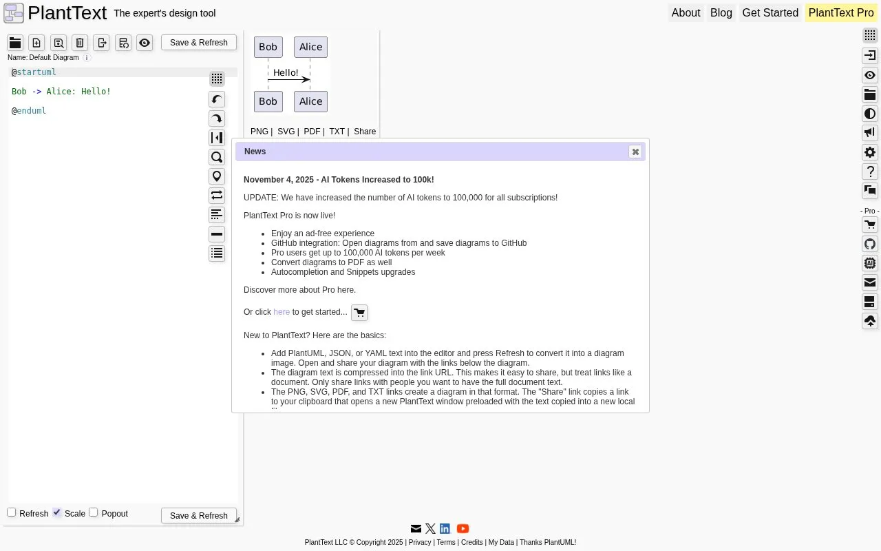Viewport: 881px width, 551px height.
Task: Delete the current diagram with the trash icon
Action: (80, 43)
